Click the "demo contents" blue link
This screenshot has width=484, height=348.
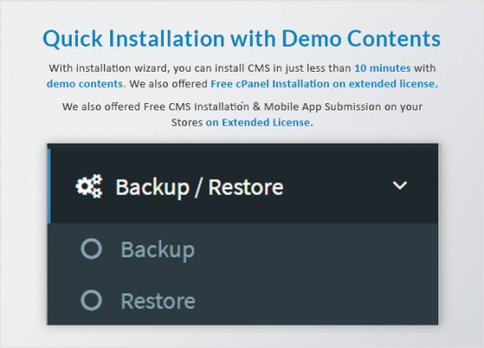pyautogui.click(x=85, y=83)
